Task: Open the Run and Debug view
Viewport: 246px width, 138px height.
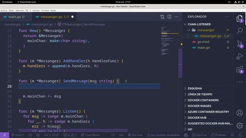Action: click(239, 56)
